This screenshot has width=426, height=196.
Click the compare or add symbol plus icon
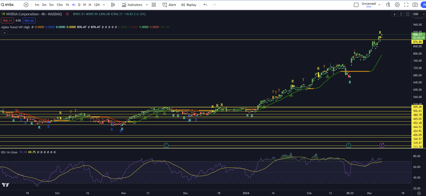point(26,5)
